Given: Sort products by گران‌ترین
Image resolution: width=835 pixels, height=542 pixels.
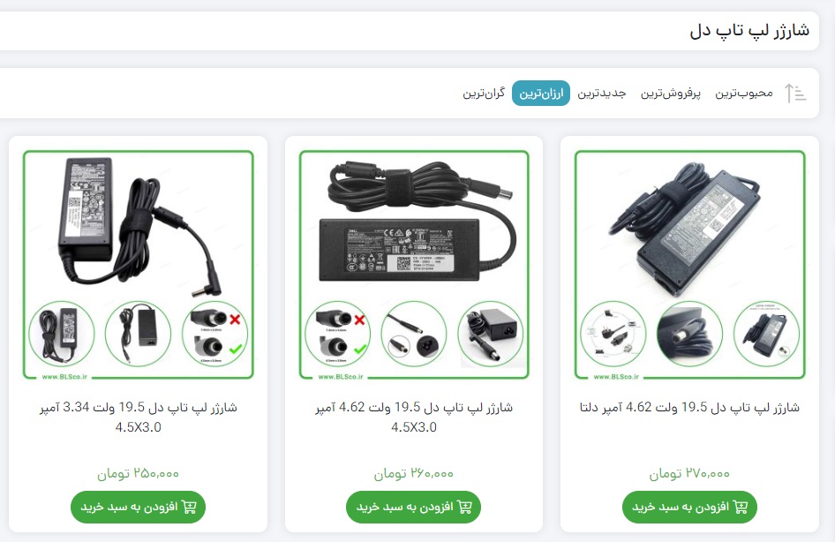Looking at the screenshot, I should pos(484,94).
